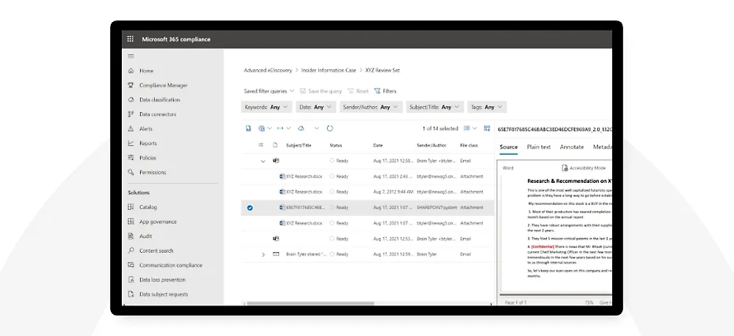This screenshot has height=336, width=734.
Task: Click the Reset filters button
Action: [x=358, y=91]
